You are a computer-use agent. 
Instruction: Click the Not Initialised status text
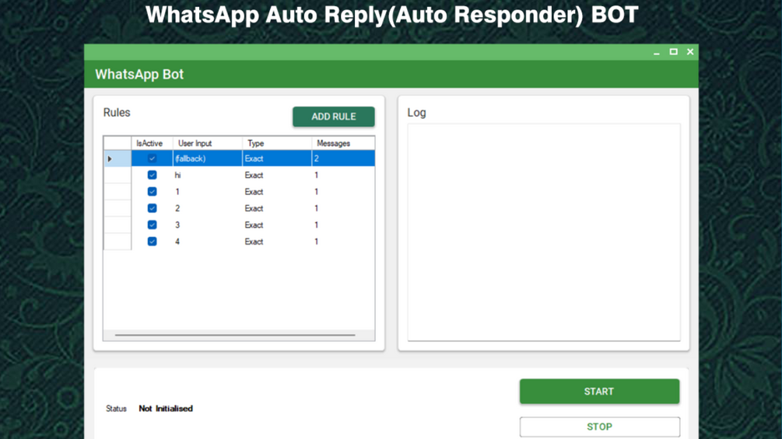pyautogui.click(x=166, y=409)
